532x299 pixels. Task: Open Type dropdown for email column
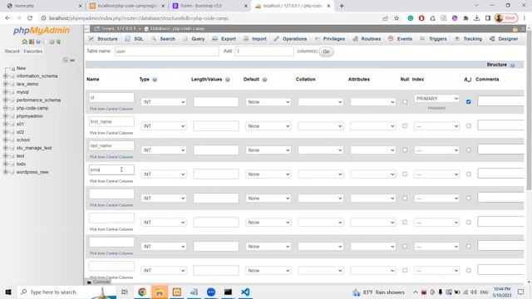pyautogui.click(x=164, y=174)
